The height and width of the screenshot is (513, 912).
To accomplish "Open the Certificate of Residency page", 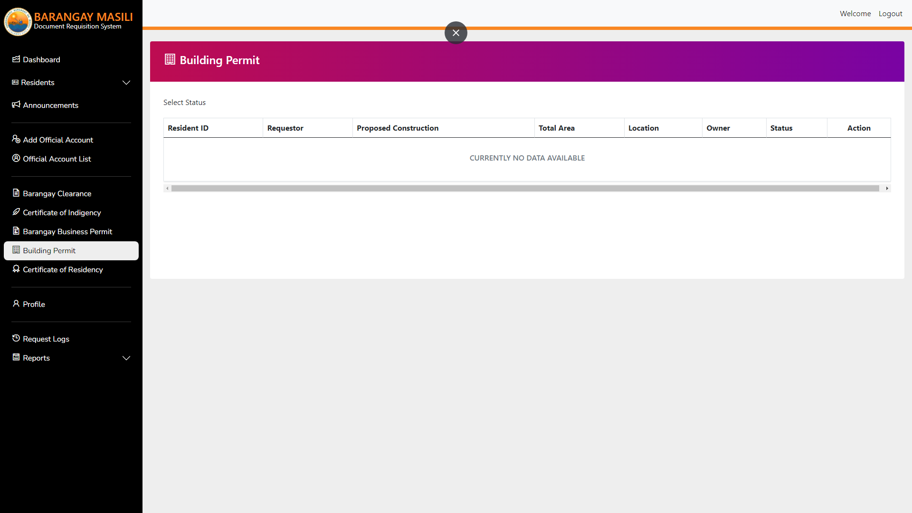I will 63,269.
